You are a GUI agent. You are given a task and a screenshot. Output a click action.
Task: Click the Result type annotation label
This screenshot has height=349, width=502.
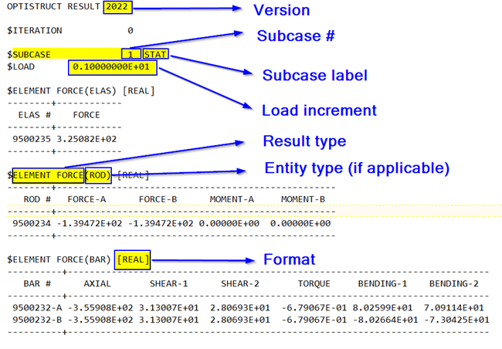304,141
